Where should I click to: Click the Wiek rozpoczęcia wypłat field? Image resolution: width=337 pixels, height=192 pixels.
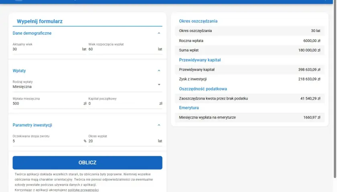coord(125,49)
